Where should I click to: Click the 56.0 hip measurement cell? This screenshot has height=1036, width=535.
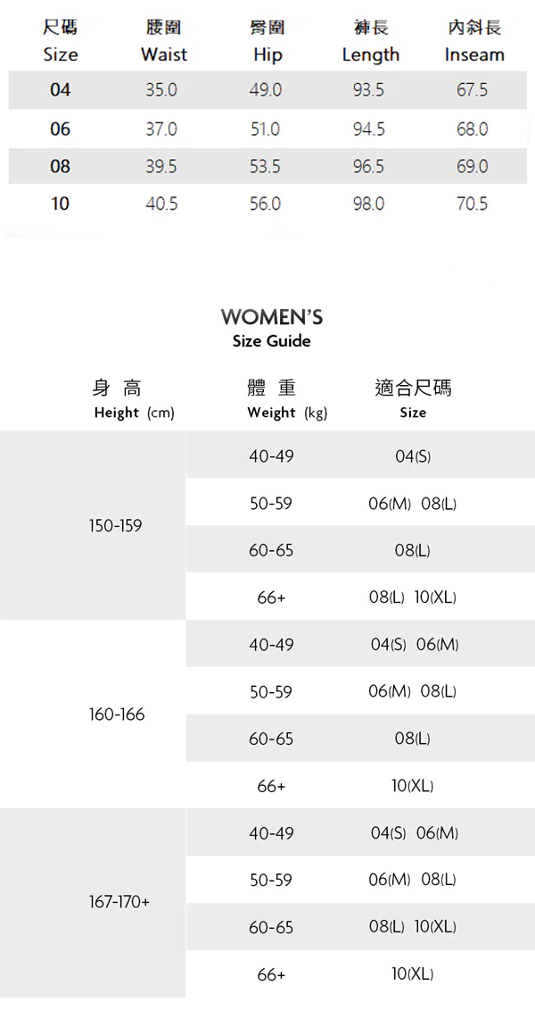pos(265,204)
